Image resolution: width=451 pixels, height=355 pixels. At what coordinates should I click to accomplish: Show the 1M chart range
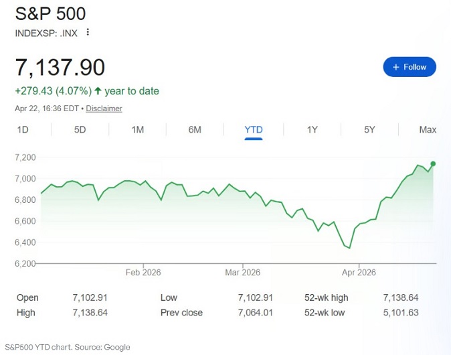coord(137,130)
